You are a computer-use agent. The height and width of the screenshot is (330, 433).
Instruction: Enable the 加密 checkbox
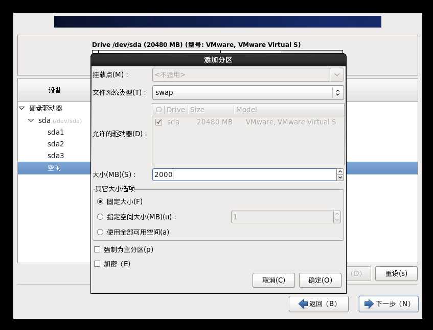(96, 264)
